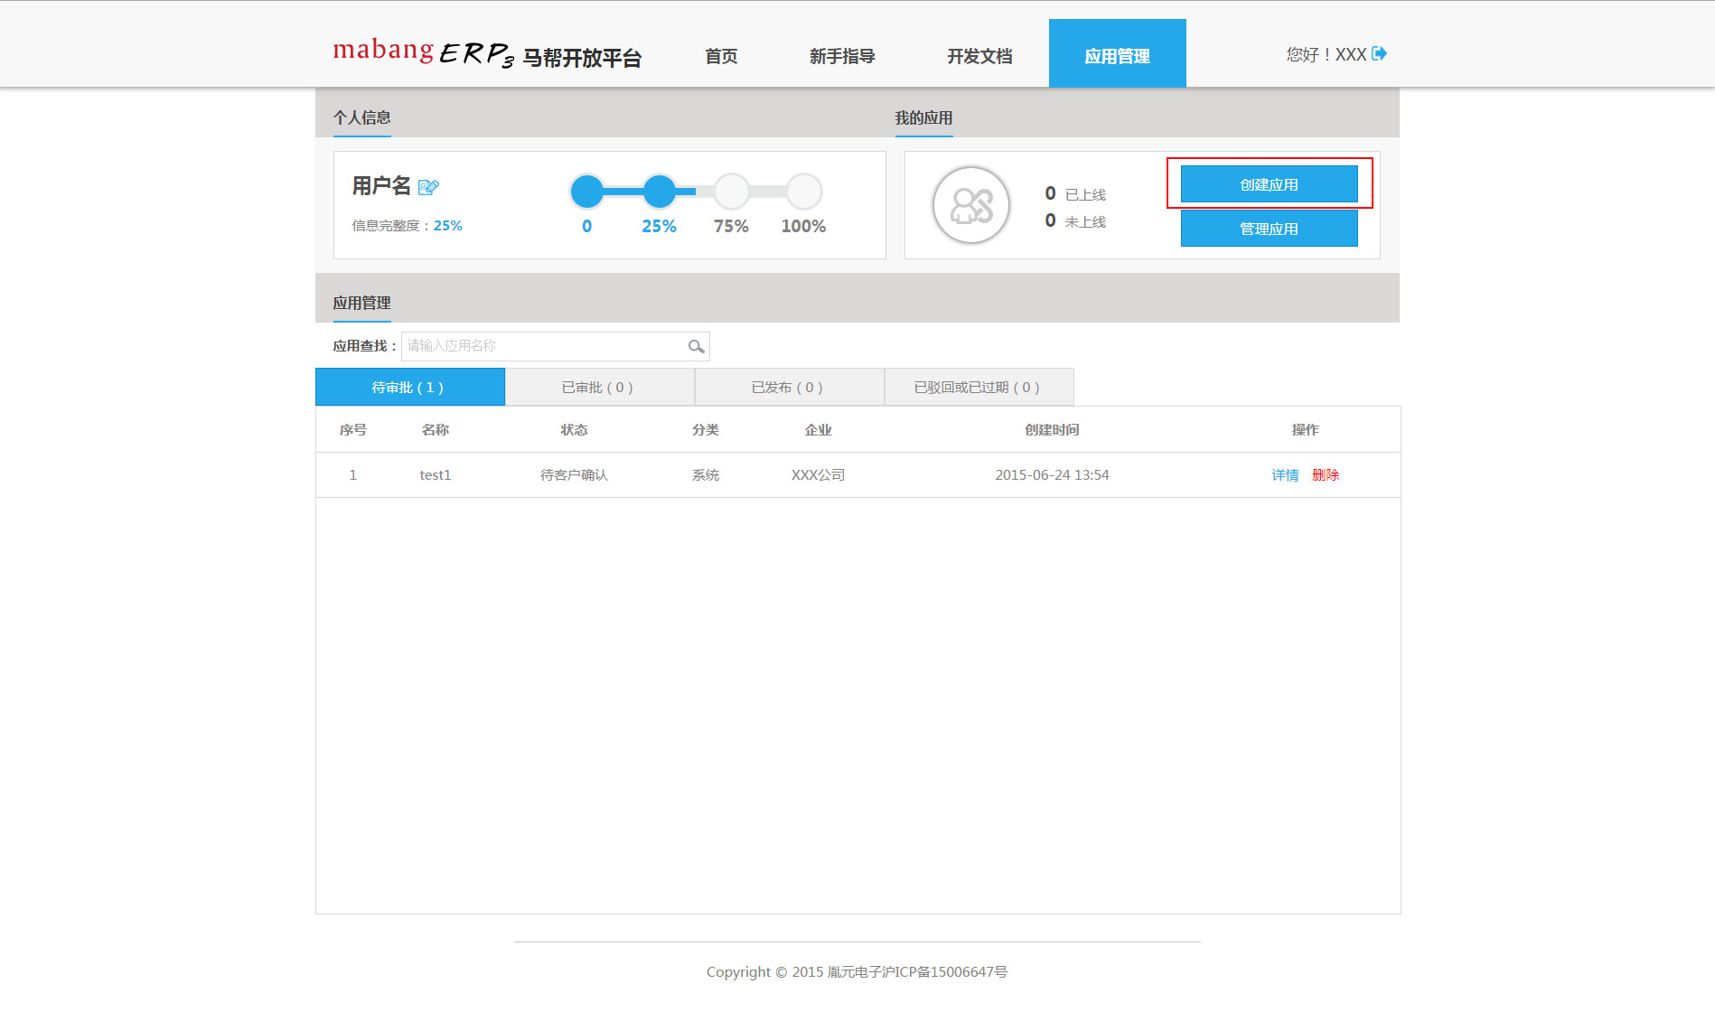Open the 已驳回或已过期 tab

point(979,388)
